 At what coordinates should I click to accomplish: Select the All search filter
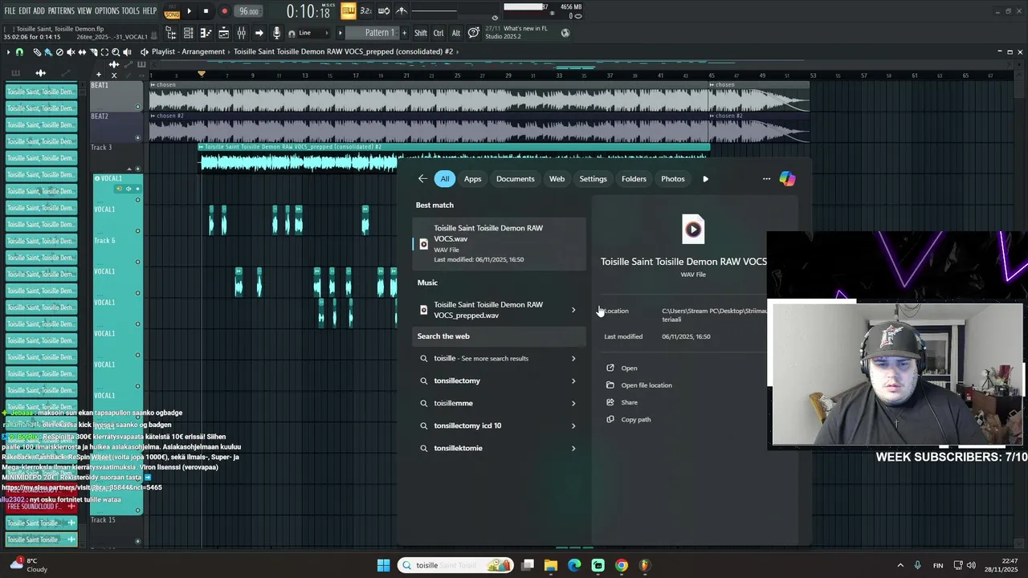445,179
